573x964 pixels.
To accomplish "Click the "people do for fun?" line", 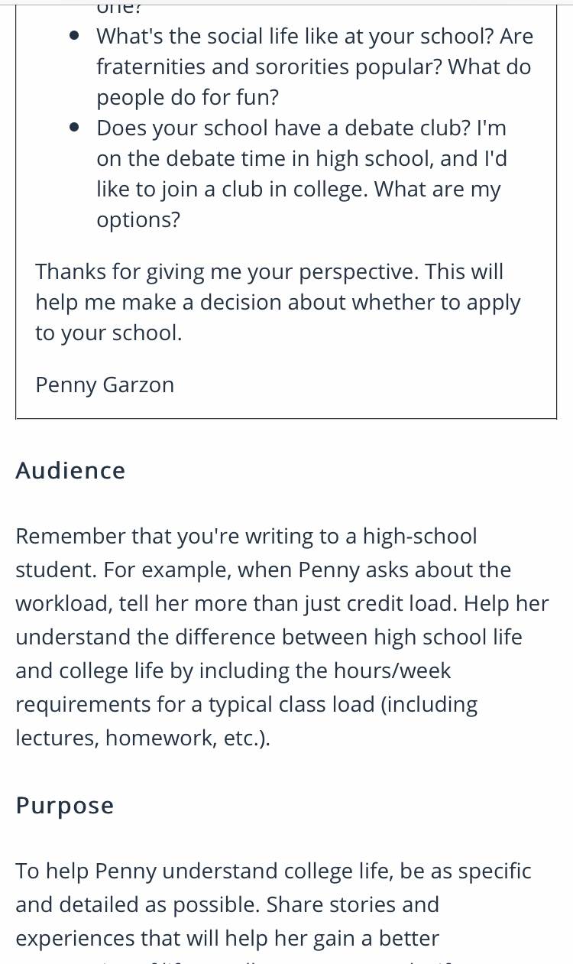I will (x=188, y=98).
